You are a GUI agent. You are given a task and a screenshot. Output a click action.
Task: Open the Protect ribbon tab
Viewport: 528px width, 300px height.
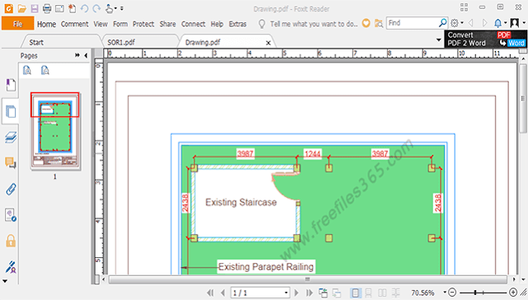(144, 24)
